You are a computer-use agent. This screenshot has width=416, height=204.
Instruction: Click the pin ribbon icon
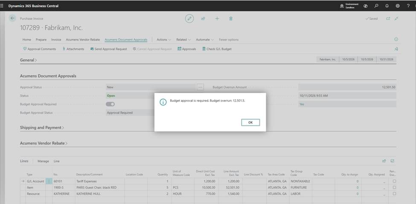[396, 49]
